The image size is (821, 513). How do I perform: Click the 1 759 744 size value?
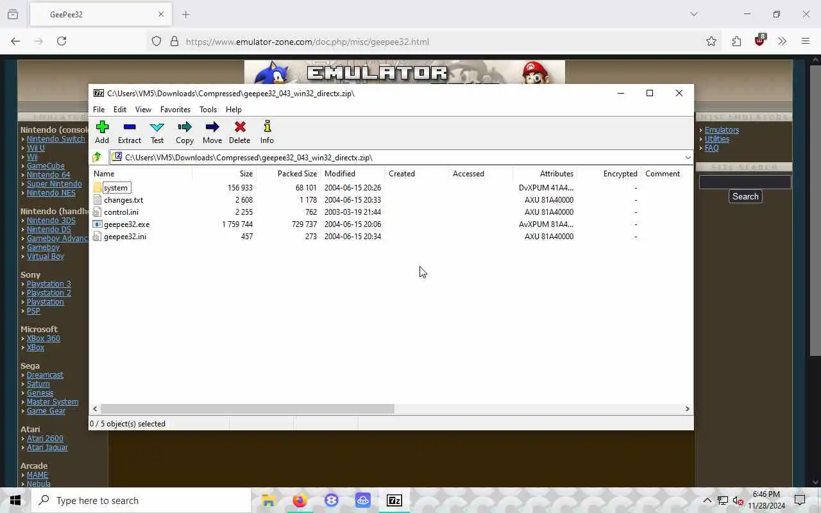pos(237,224)
